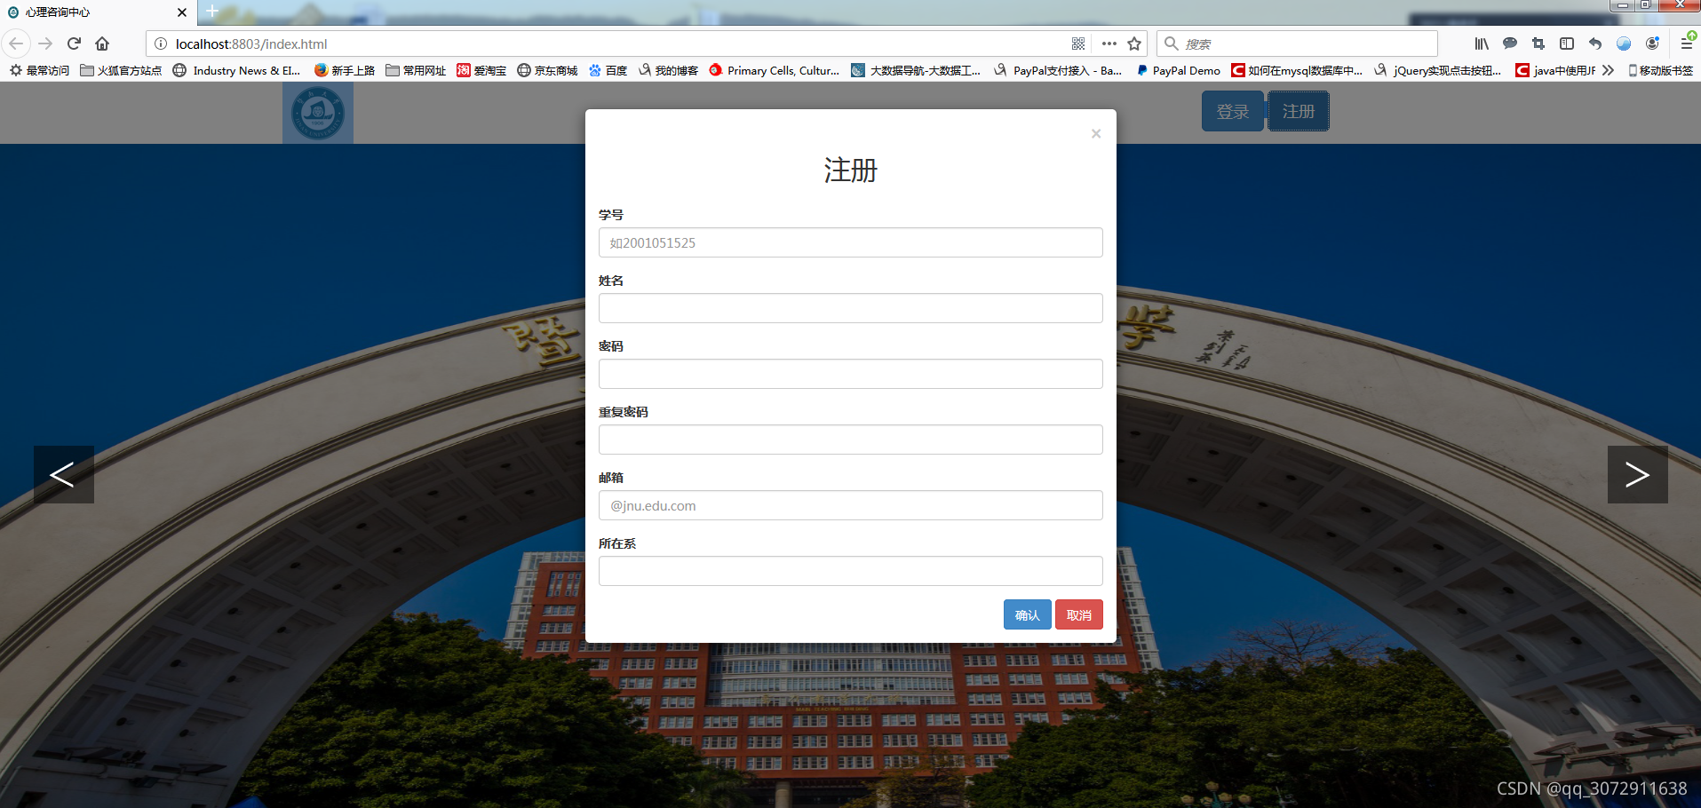
Task: Open the QR code icon in address bar
Action: (x=1078, y=44)
